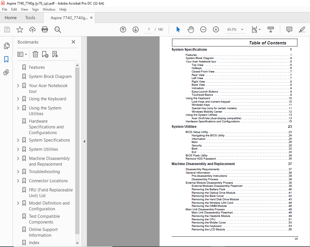This screenshot has width=310, height=247.
Task: Expand the System Specifications bookmark
Action: point(18,140)
